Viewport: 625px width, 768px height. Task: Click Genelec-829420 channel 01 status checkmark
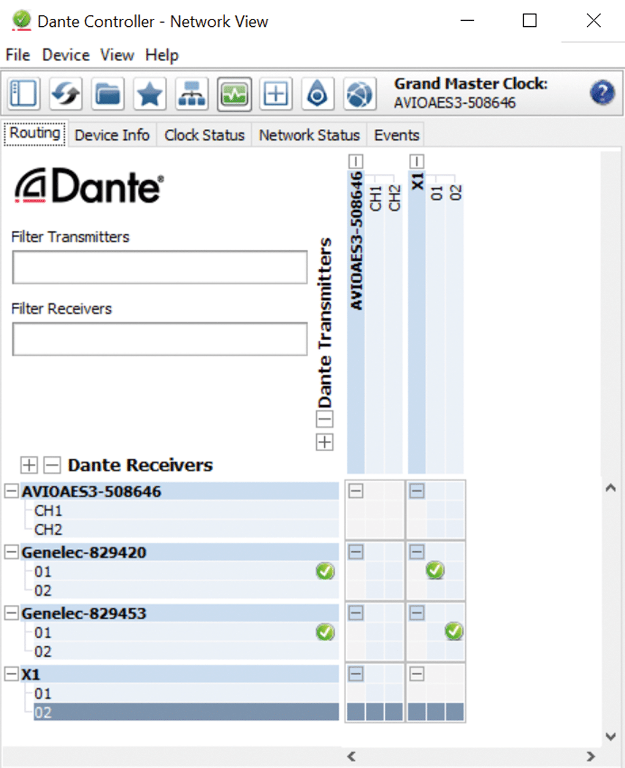click(325, 571)
